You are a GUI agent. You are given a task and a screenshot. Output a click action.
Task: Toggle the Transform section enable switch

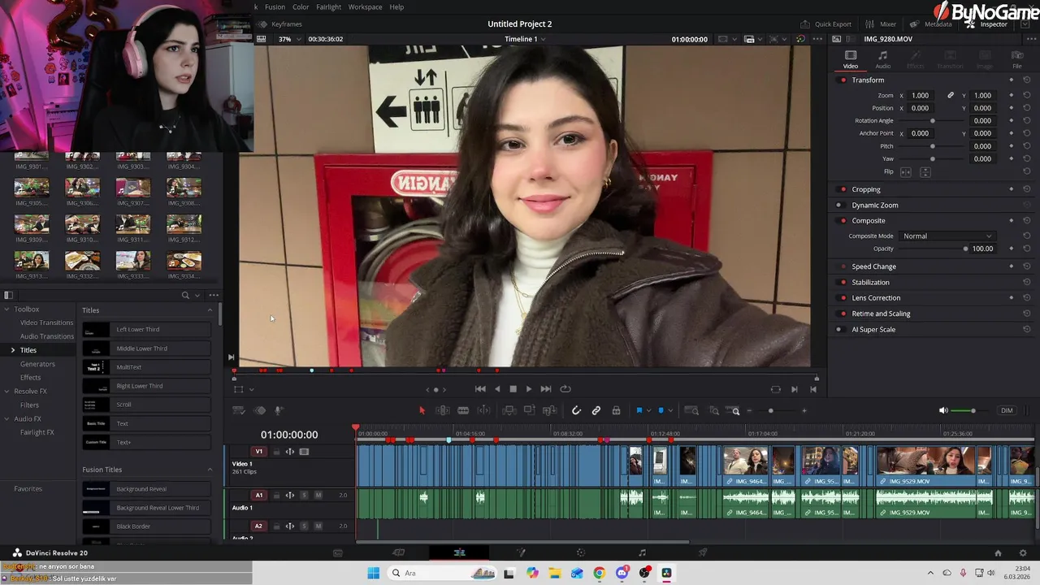[x=843, y=80]
